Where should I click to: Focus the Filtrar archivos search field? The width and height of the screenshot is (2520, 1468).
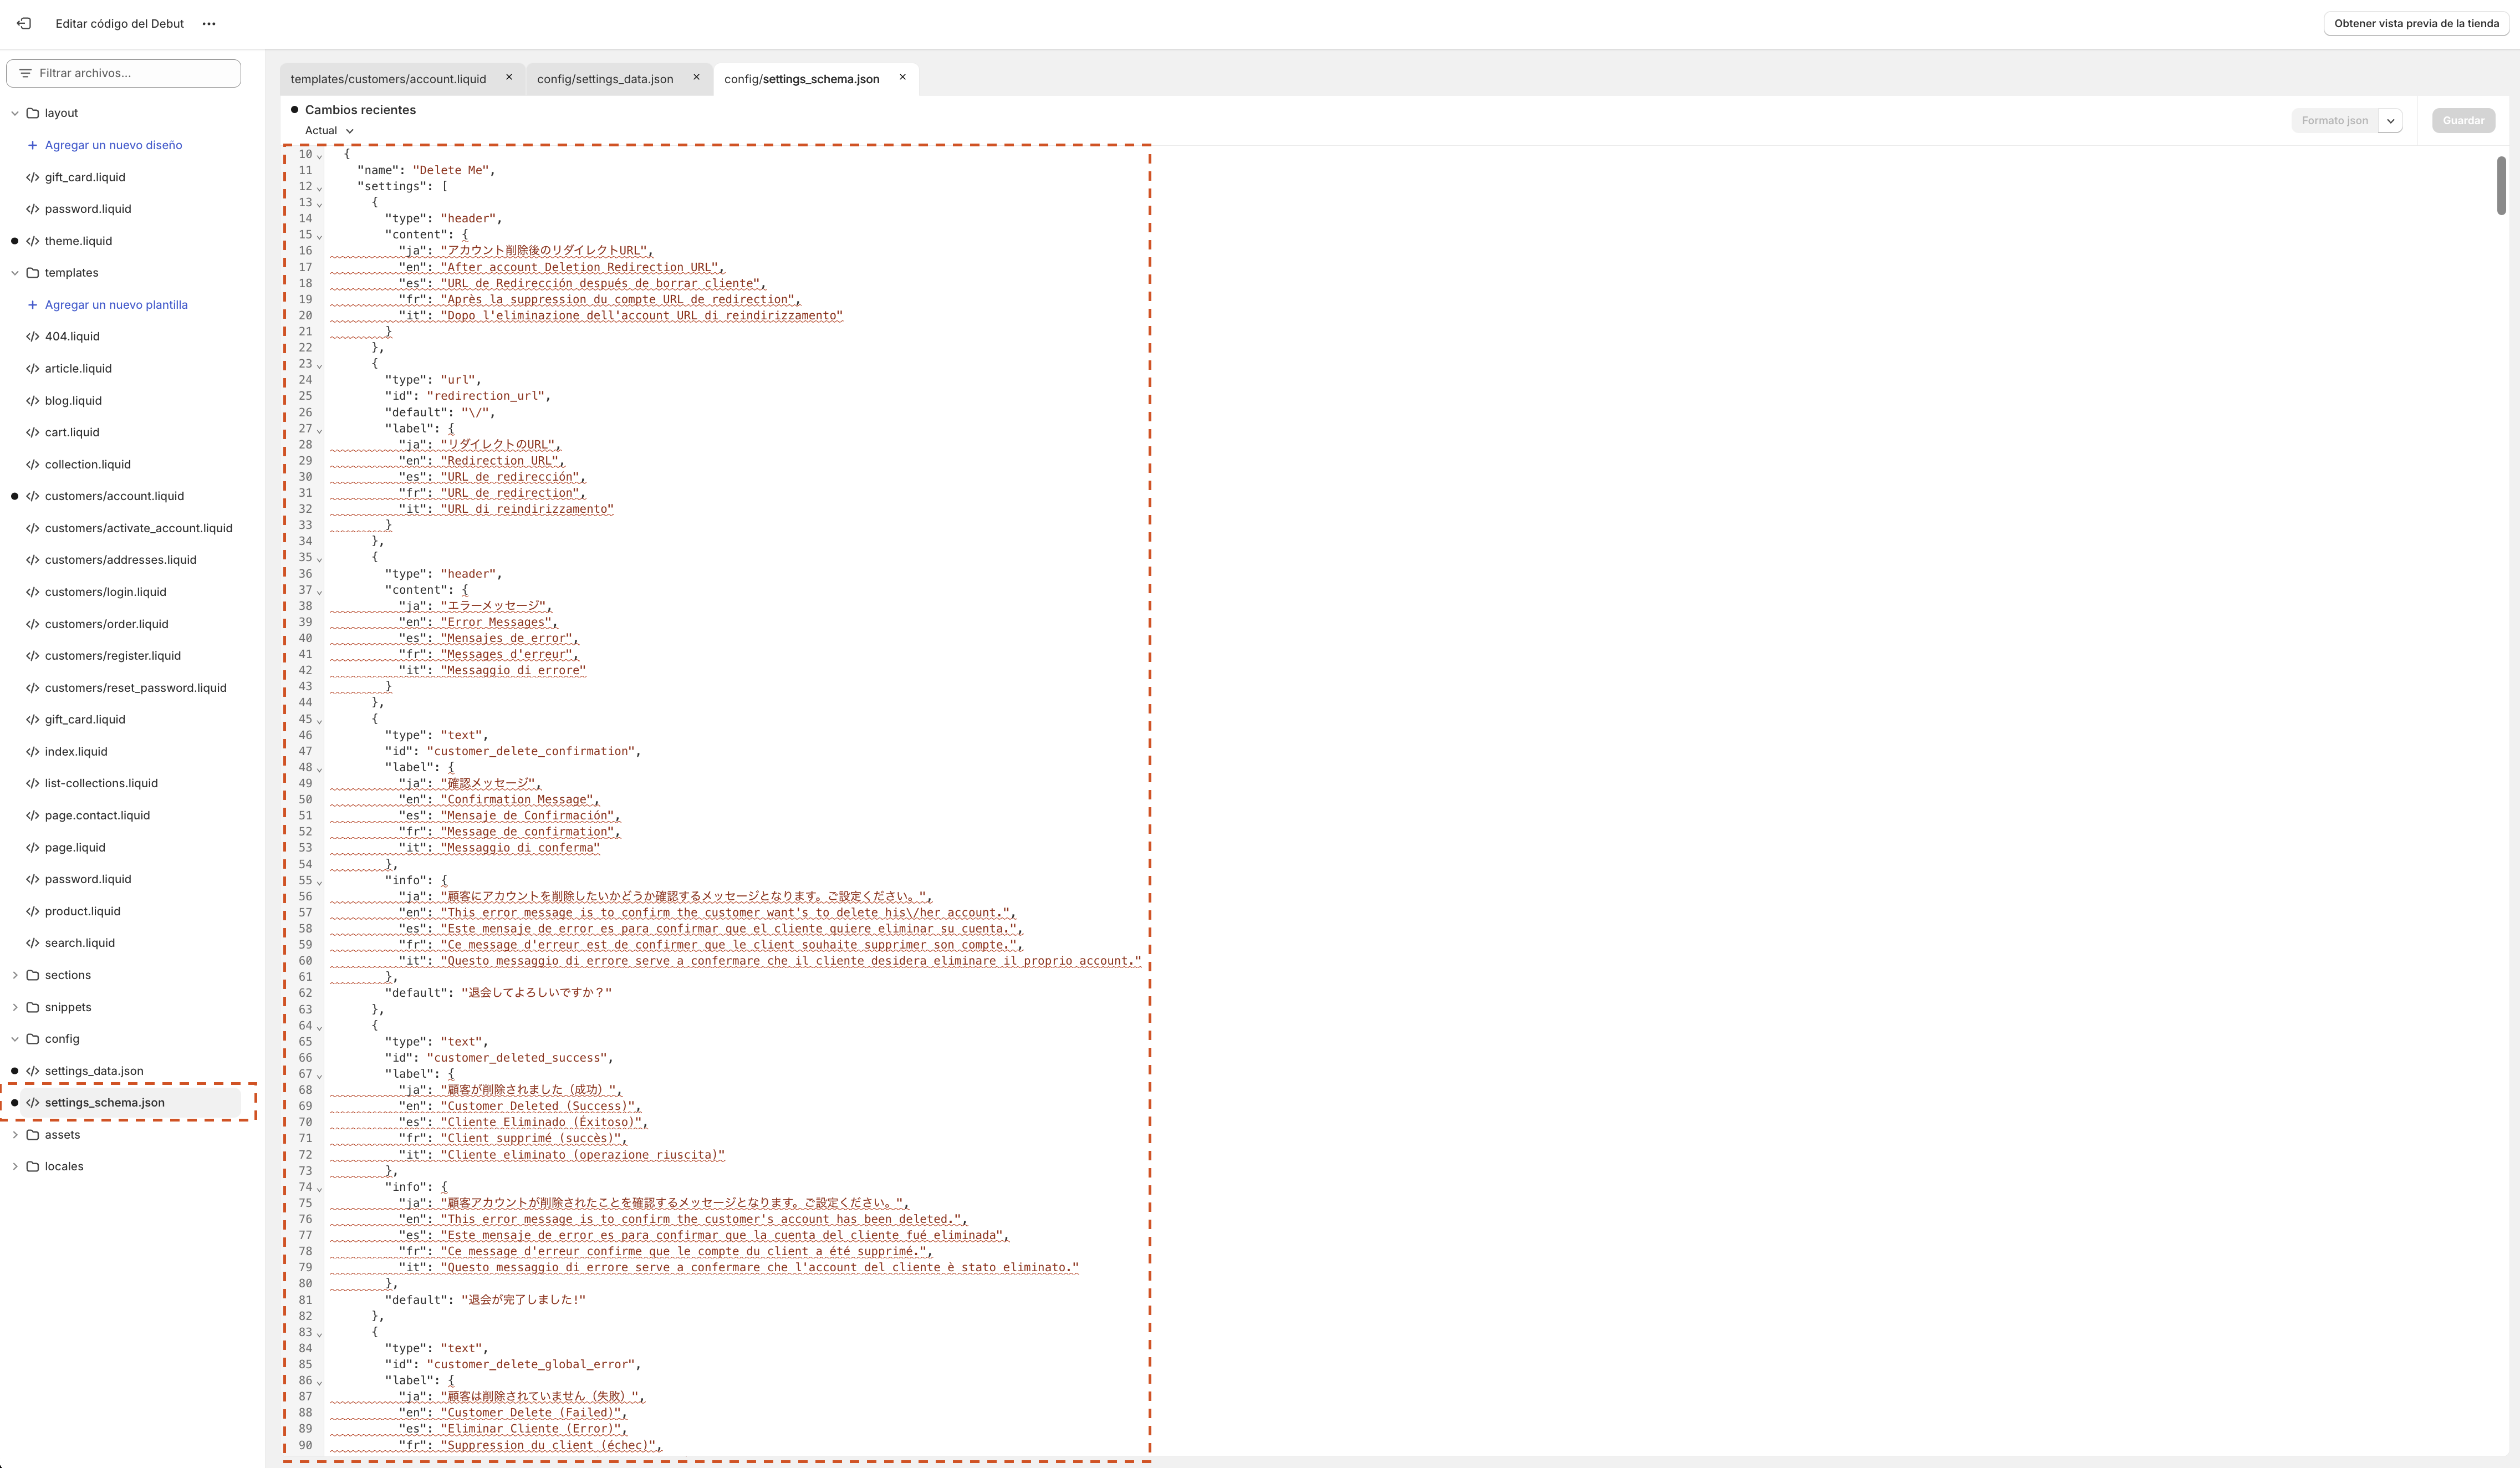pos(123,73)
